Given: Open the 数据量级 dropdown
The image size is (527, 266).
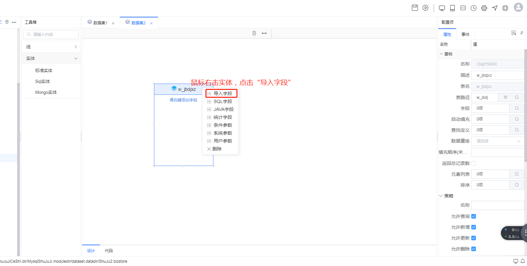Looking at the screenshot, I should coord(497,141).
